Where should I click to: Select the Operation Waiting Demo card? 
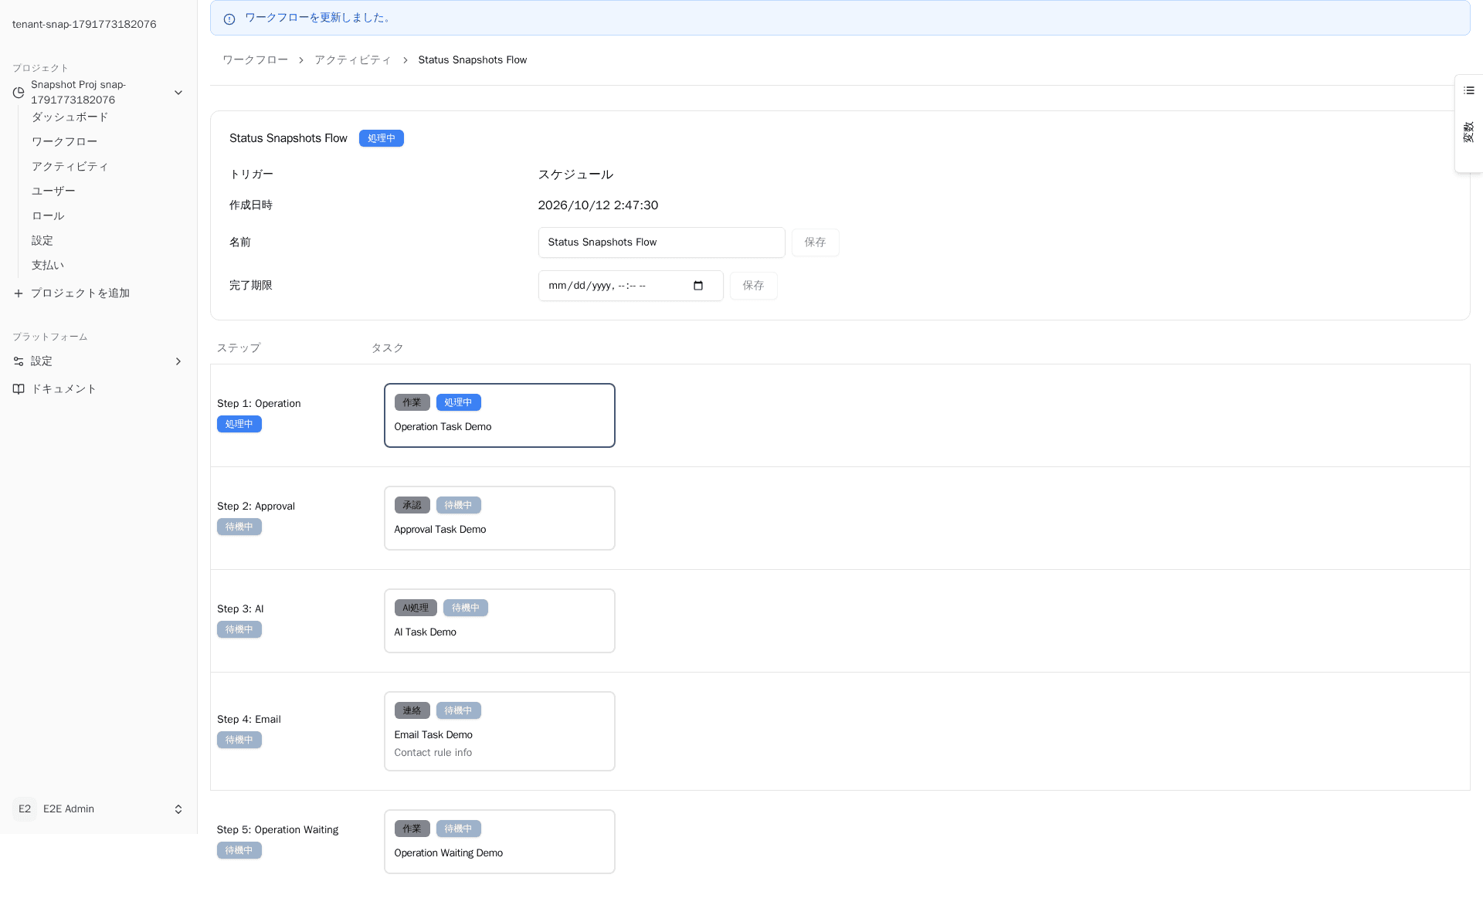pyautogui.click(x=500, y=842)
